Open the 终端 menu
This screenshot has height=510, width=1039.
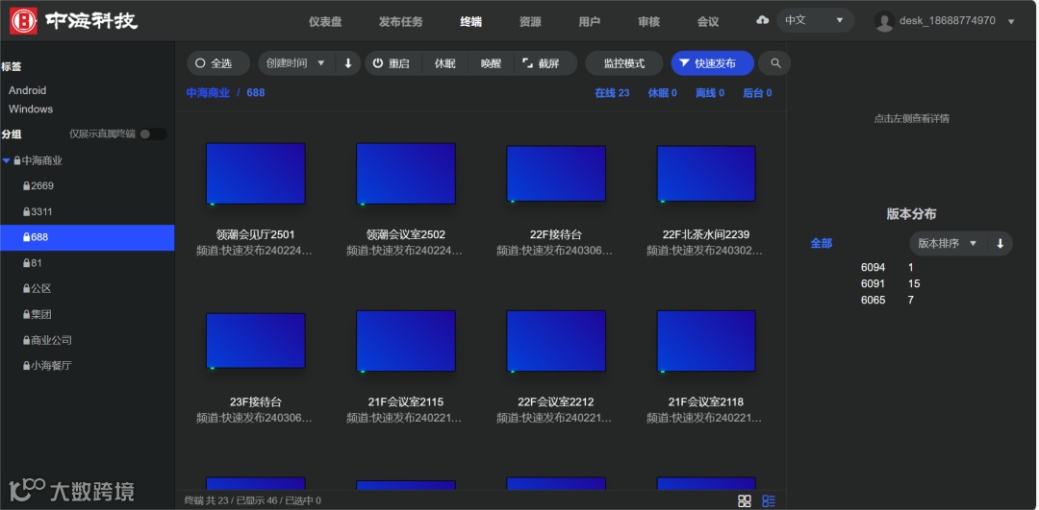pos(471,22)
